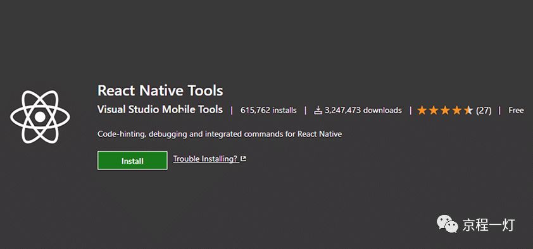Click the 615,762 installs count
The width and height of the screenshot is (533, 249).
[268, 110]
